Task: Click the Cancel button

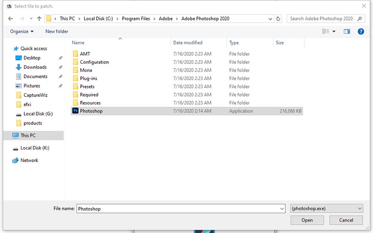Action: click(346, 220)
